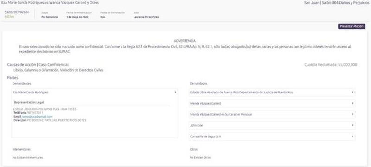Click the ADVERTENCIA heading
Image resolution: width=371 pixels, height=167 pixels.
tap(185, 41)
